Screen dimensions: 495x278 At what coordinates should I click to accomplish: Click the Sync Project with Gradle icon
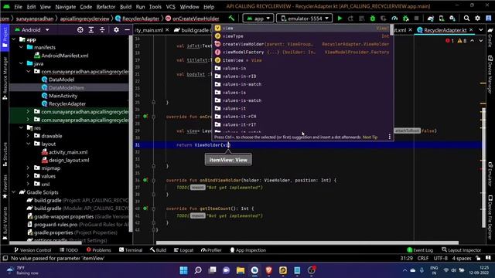pos(431,19)
